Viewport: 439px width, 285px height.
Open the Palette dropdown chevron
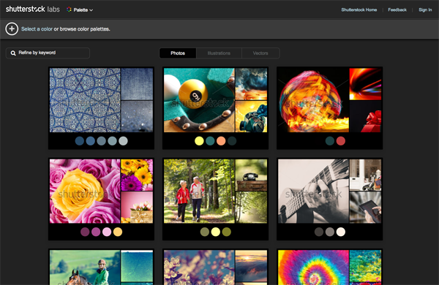(x=91, y=10)
